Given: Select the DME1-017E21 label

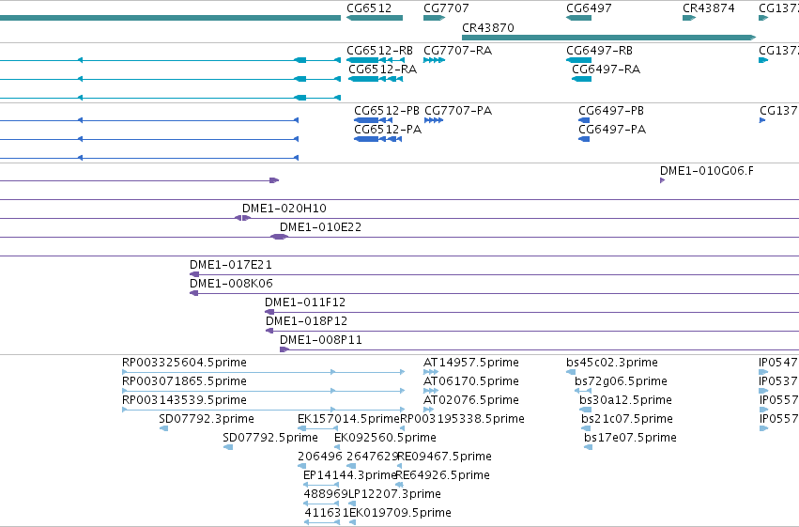Looking at the screenshot, I should (231, 265).
